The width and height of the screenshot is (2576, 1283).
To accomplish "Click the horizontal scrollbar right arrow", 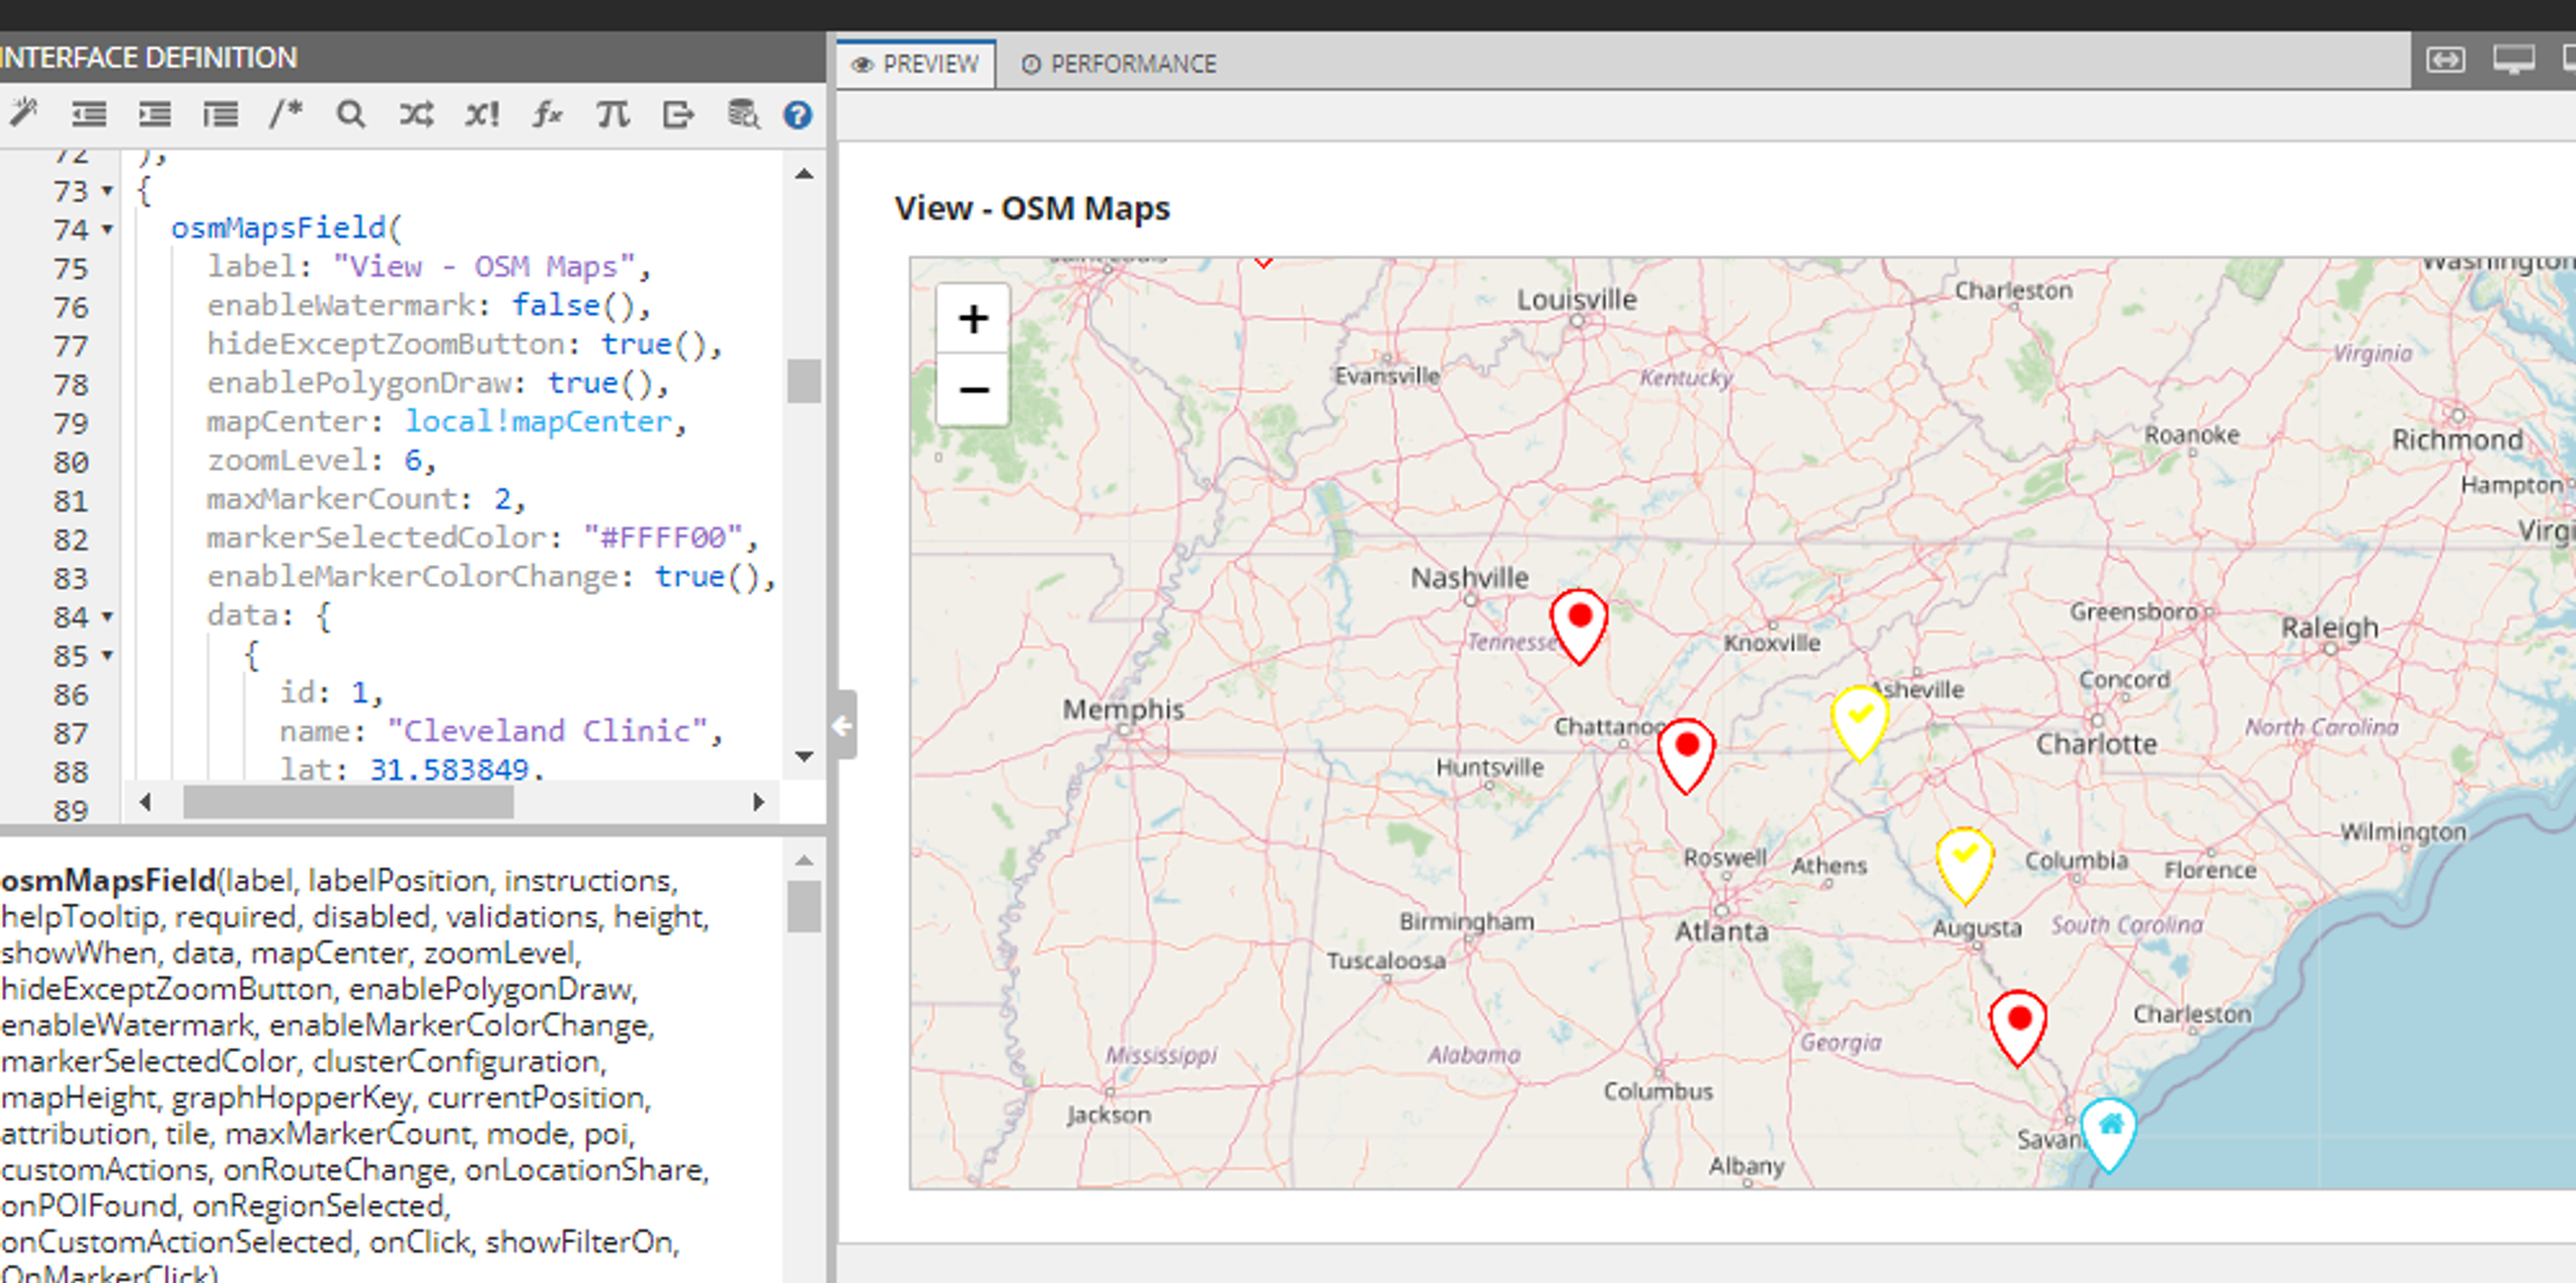I will click(x=759, y=802).
